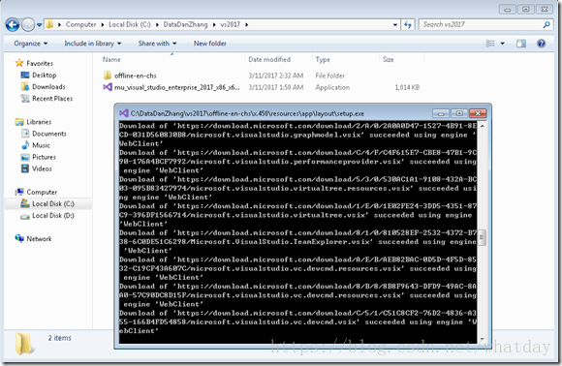The width and height of the screenshot is (562, 366).
Task: Change your view icon button
Action: pyautogui.click(x=490, y=44)
